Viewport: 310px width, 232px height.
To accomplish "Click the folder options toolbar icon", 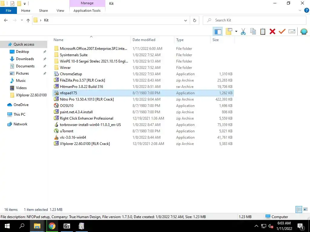I will tap(229, 31).
